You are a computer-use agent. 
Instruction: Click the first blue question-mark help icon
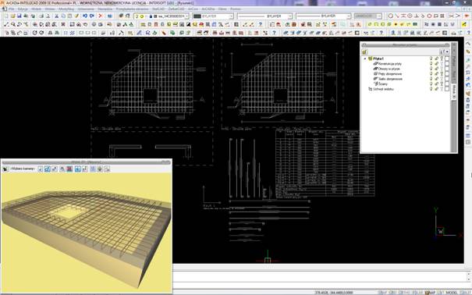pos(261,24)
